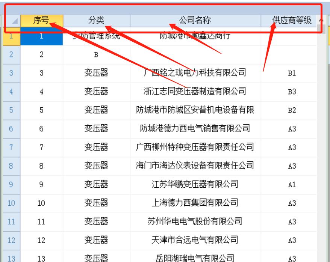This screenshot has width=330, height=262.
Task: Click supplier grade A3 in row 6
Action: pyautogui.click(x=289, y=129)
